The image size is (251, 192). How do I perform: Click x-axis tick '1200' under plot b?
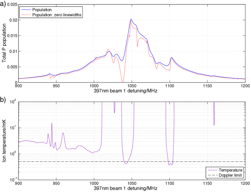(245, 184)
